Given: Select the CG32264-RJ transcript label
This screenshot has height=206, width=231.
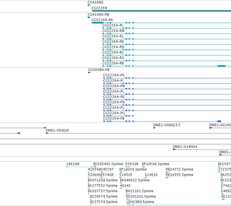Looking at the screenshot, I should [x=113, y=53].
